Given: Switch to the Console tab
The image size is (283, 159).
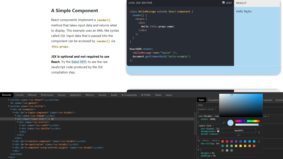Looking at the screenshot, I should (20, 95).
